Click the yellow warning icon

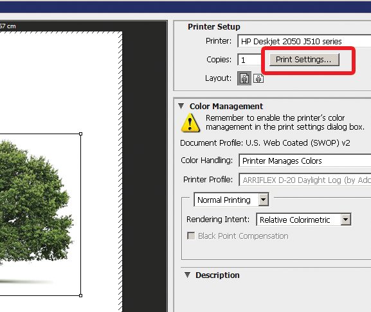190,123
